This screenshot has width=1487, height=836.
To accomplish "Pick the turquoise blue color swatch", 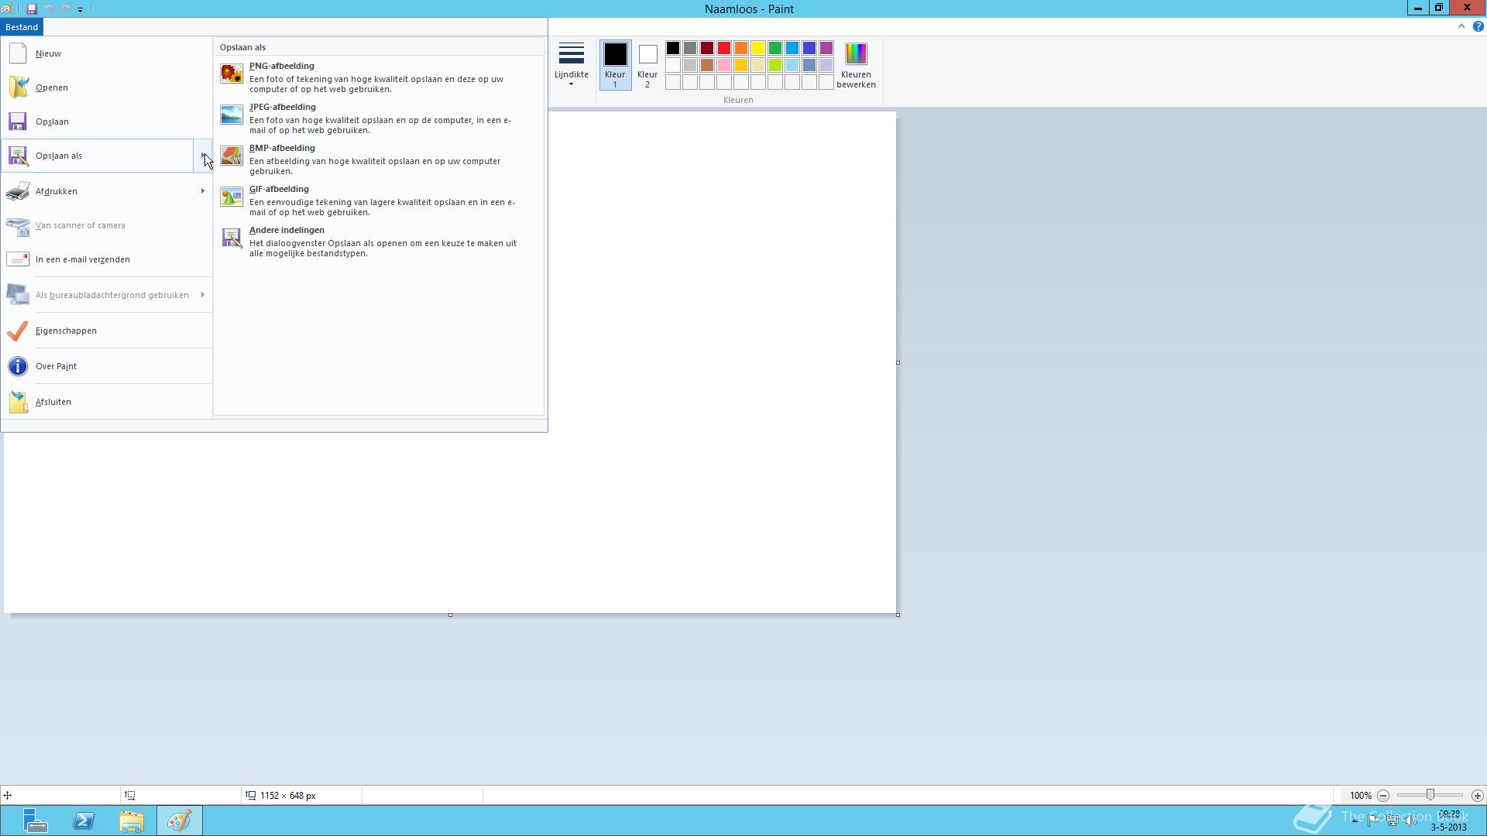I will point(792,48).
